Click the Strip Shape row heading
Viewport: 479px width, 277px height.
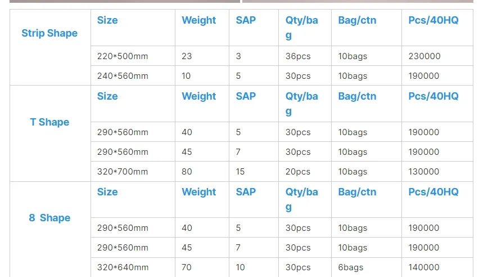(49, 33)
